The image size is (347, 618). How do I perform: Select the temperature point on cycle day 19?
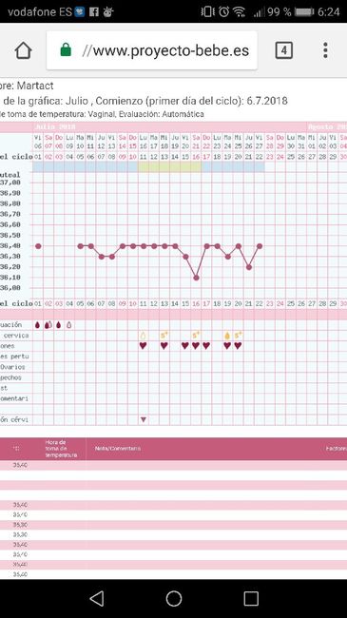pos(227,257)
